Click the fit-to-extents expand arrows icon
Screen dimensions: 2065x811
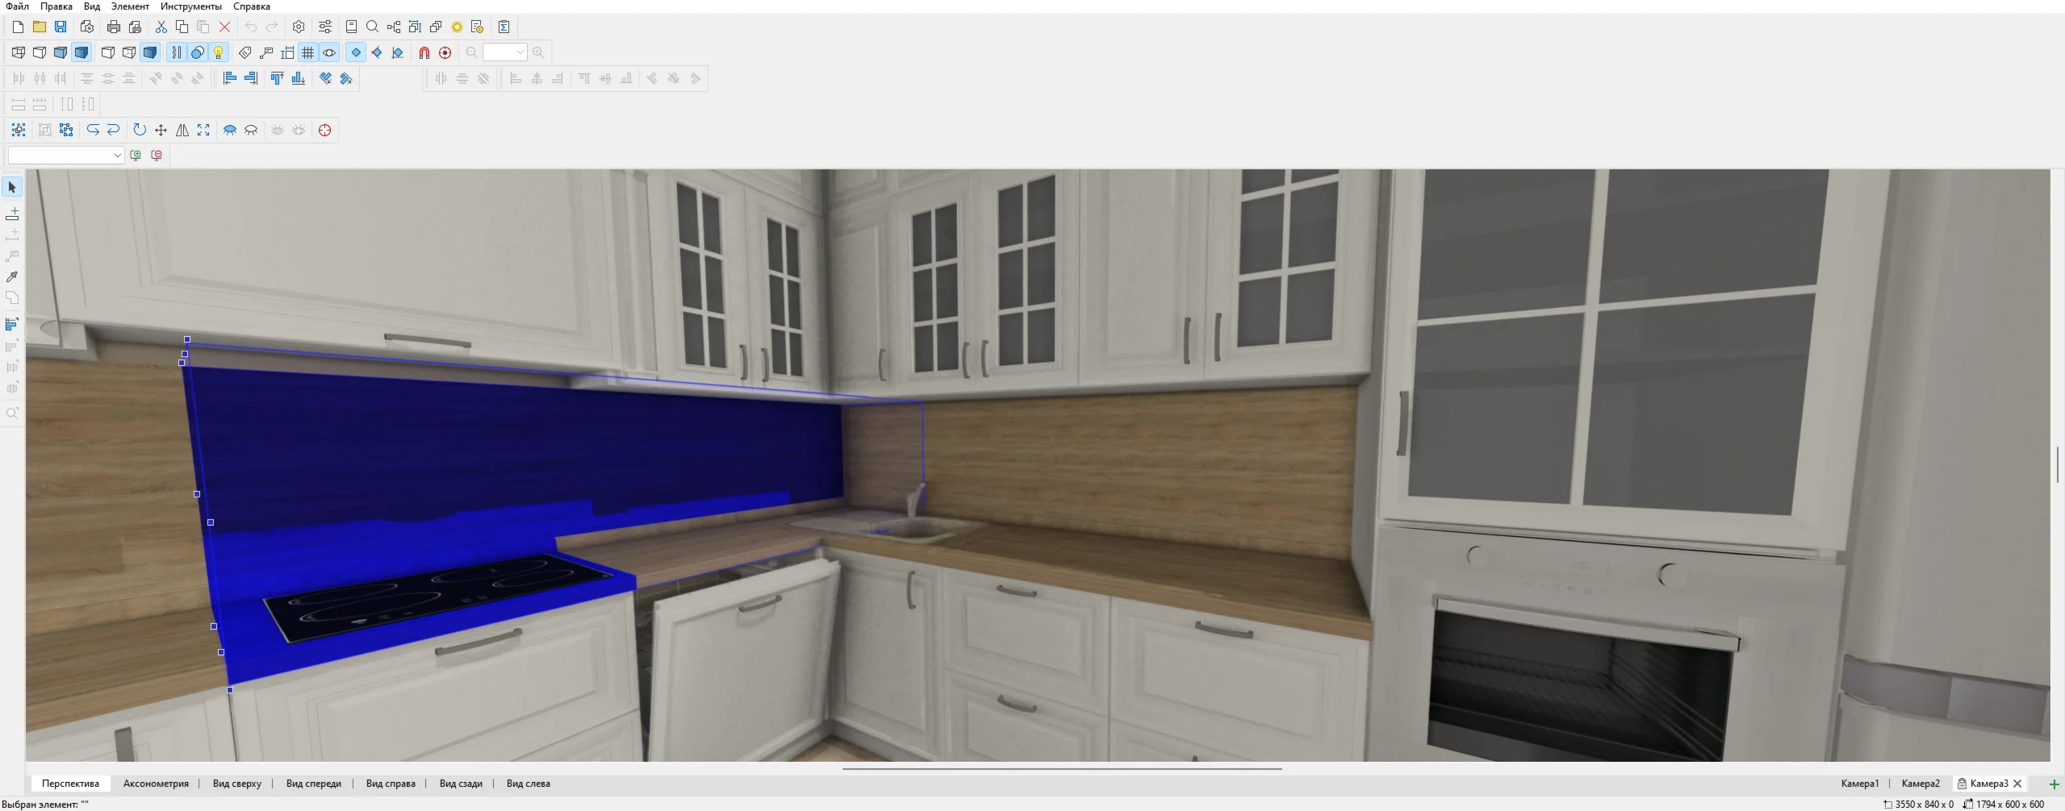[203, 130]
